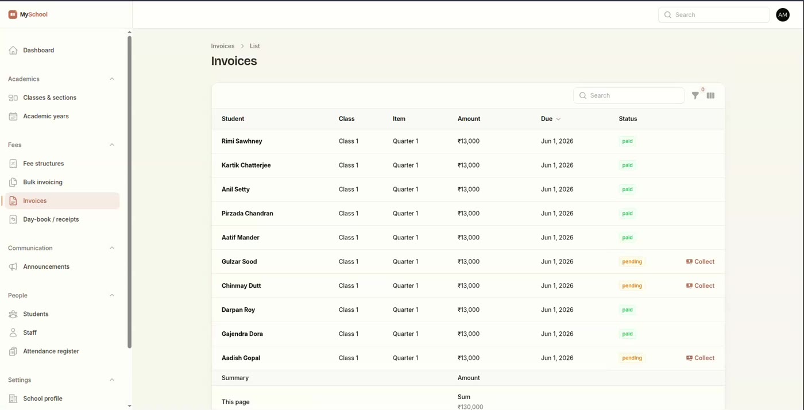
Task: Click the Attendance register clipboard icon
Action: pyautogui.click(x=13, y=351)
